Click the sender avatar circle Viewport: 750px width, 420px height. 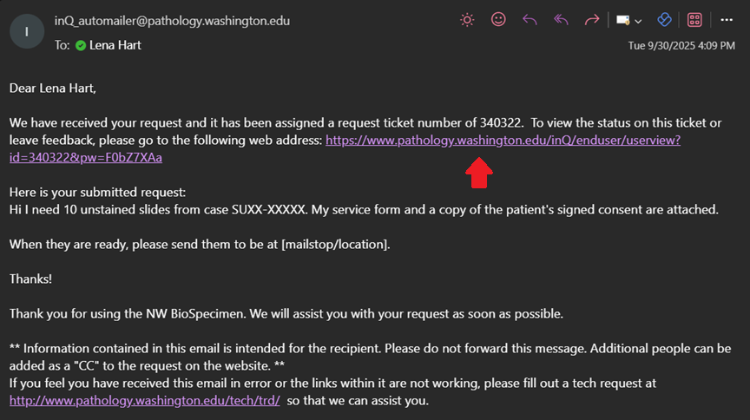click(27, 32)
